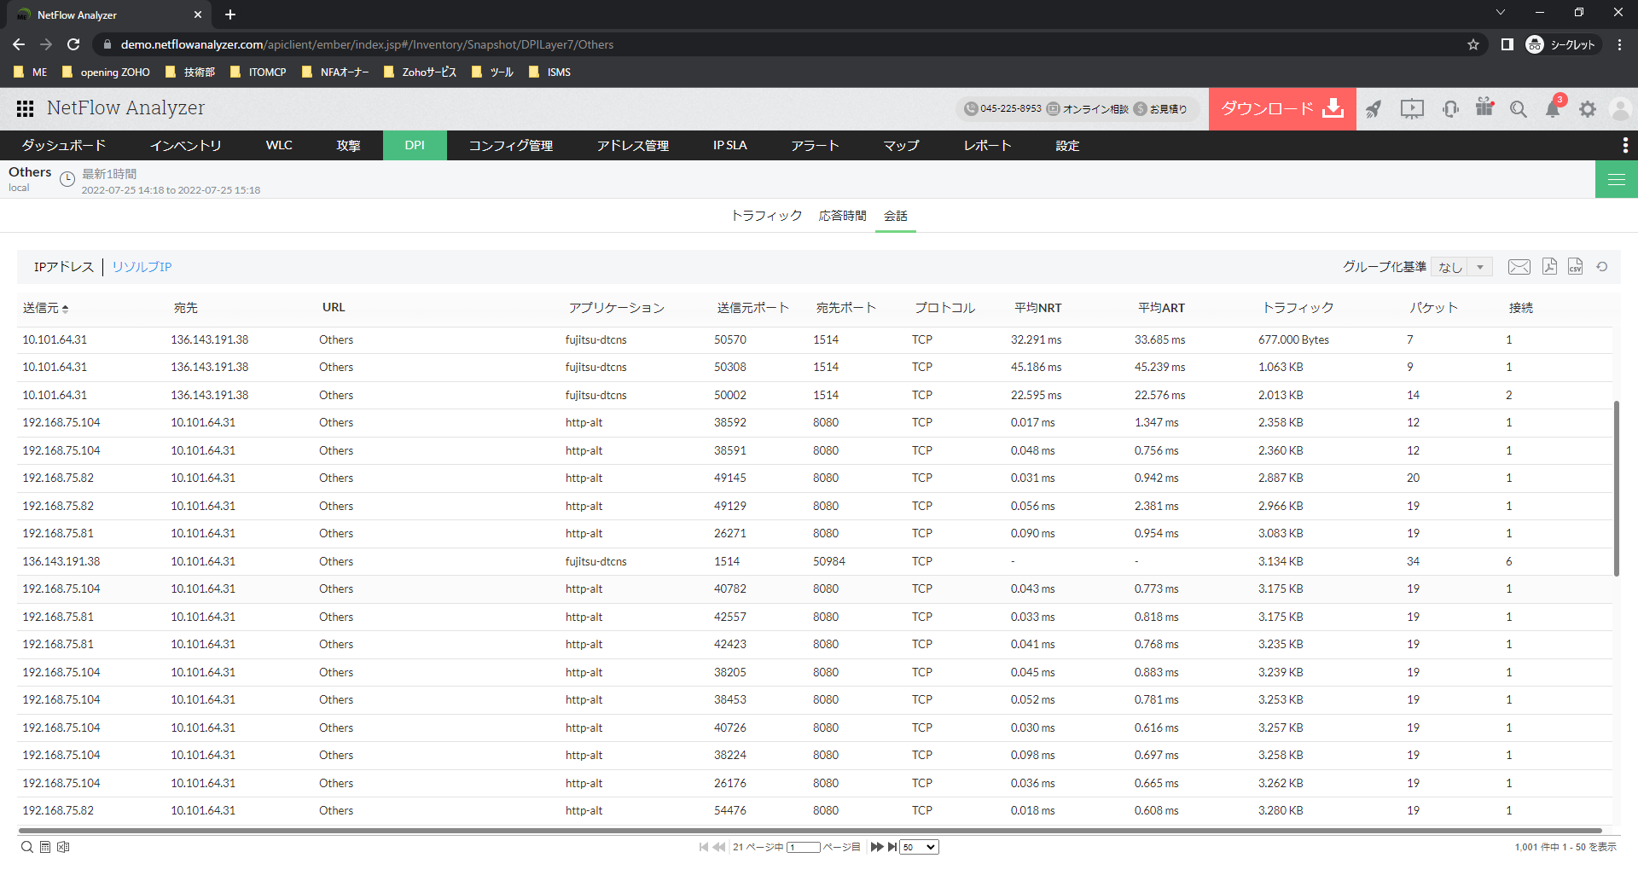Open the notifications bell
This screenshot has height=887, width=1638.
[x=1553, y=109]
